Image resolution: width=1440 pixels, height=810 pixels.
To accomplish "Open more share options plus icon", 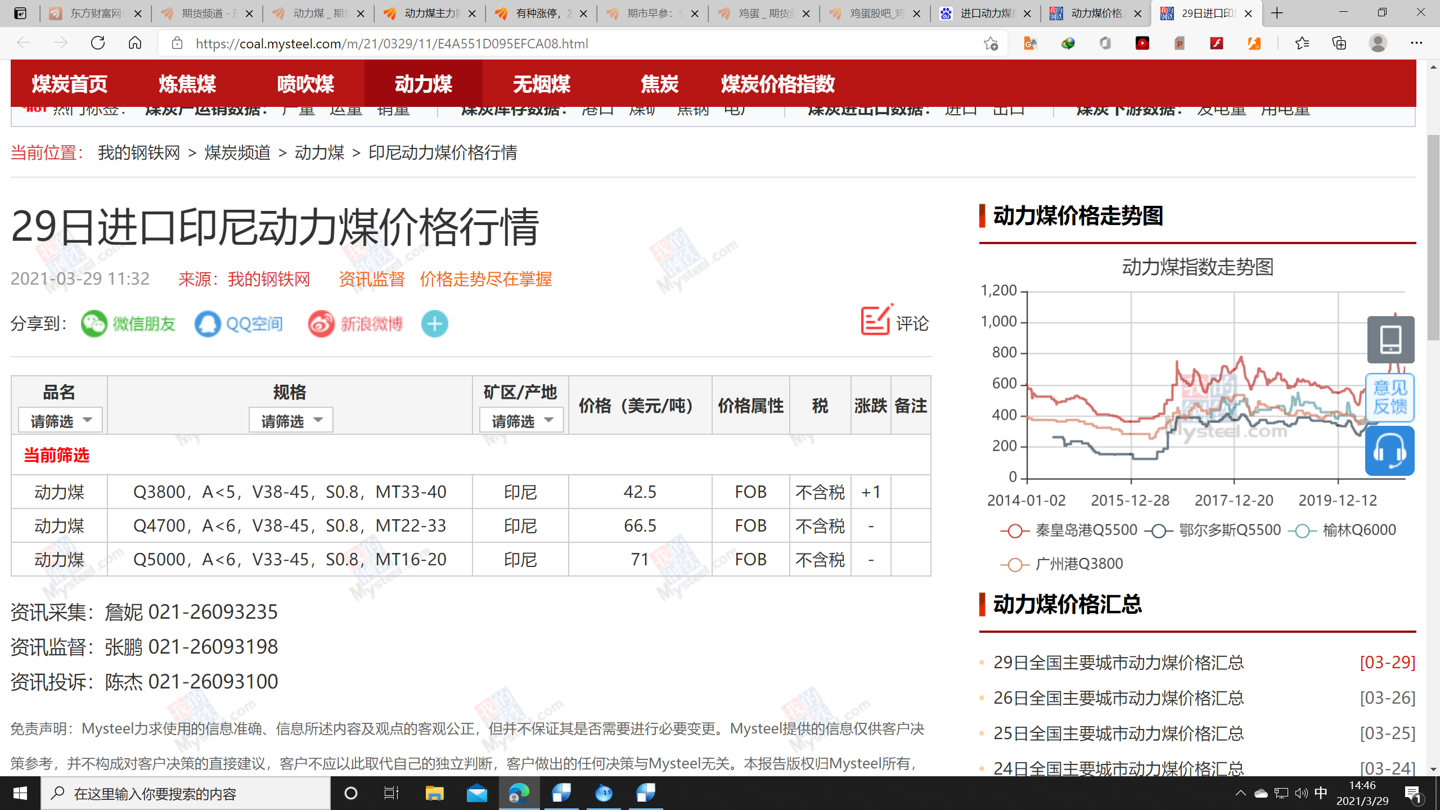I will 434,324.
